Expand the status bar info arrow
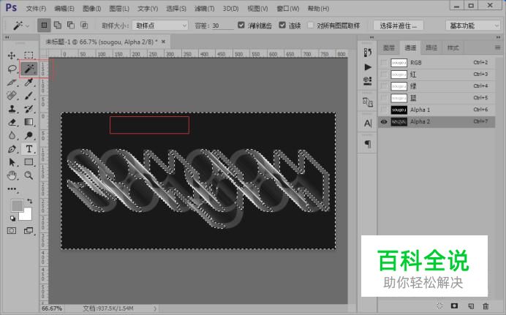Viewport: 506px width, 315px height. tap(155, 308)
